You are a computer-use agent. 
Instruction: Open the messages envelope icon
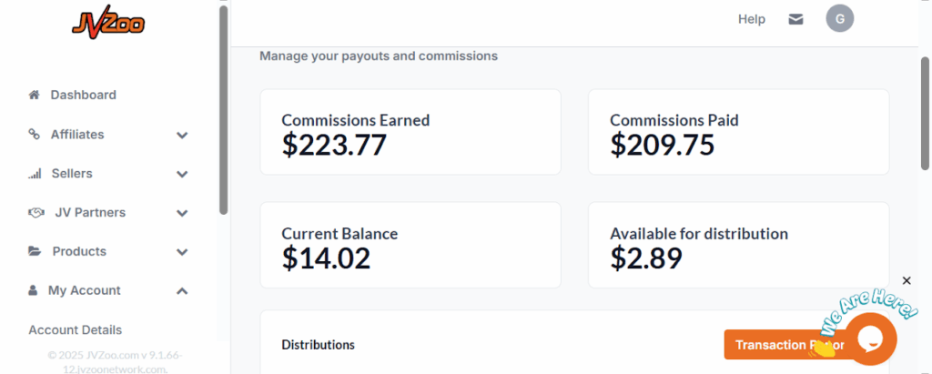click(795, 19)
